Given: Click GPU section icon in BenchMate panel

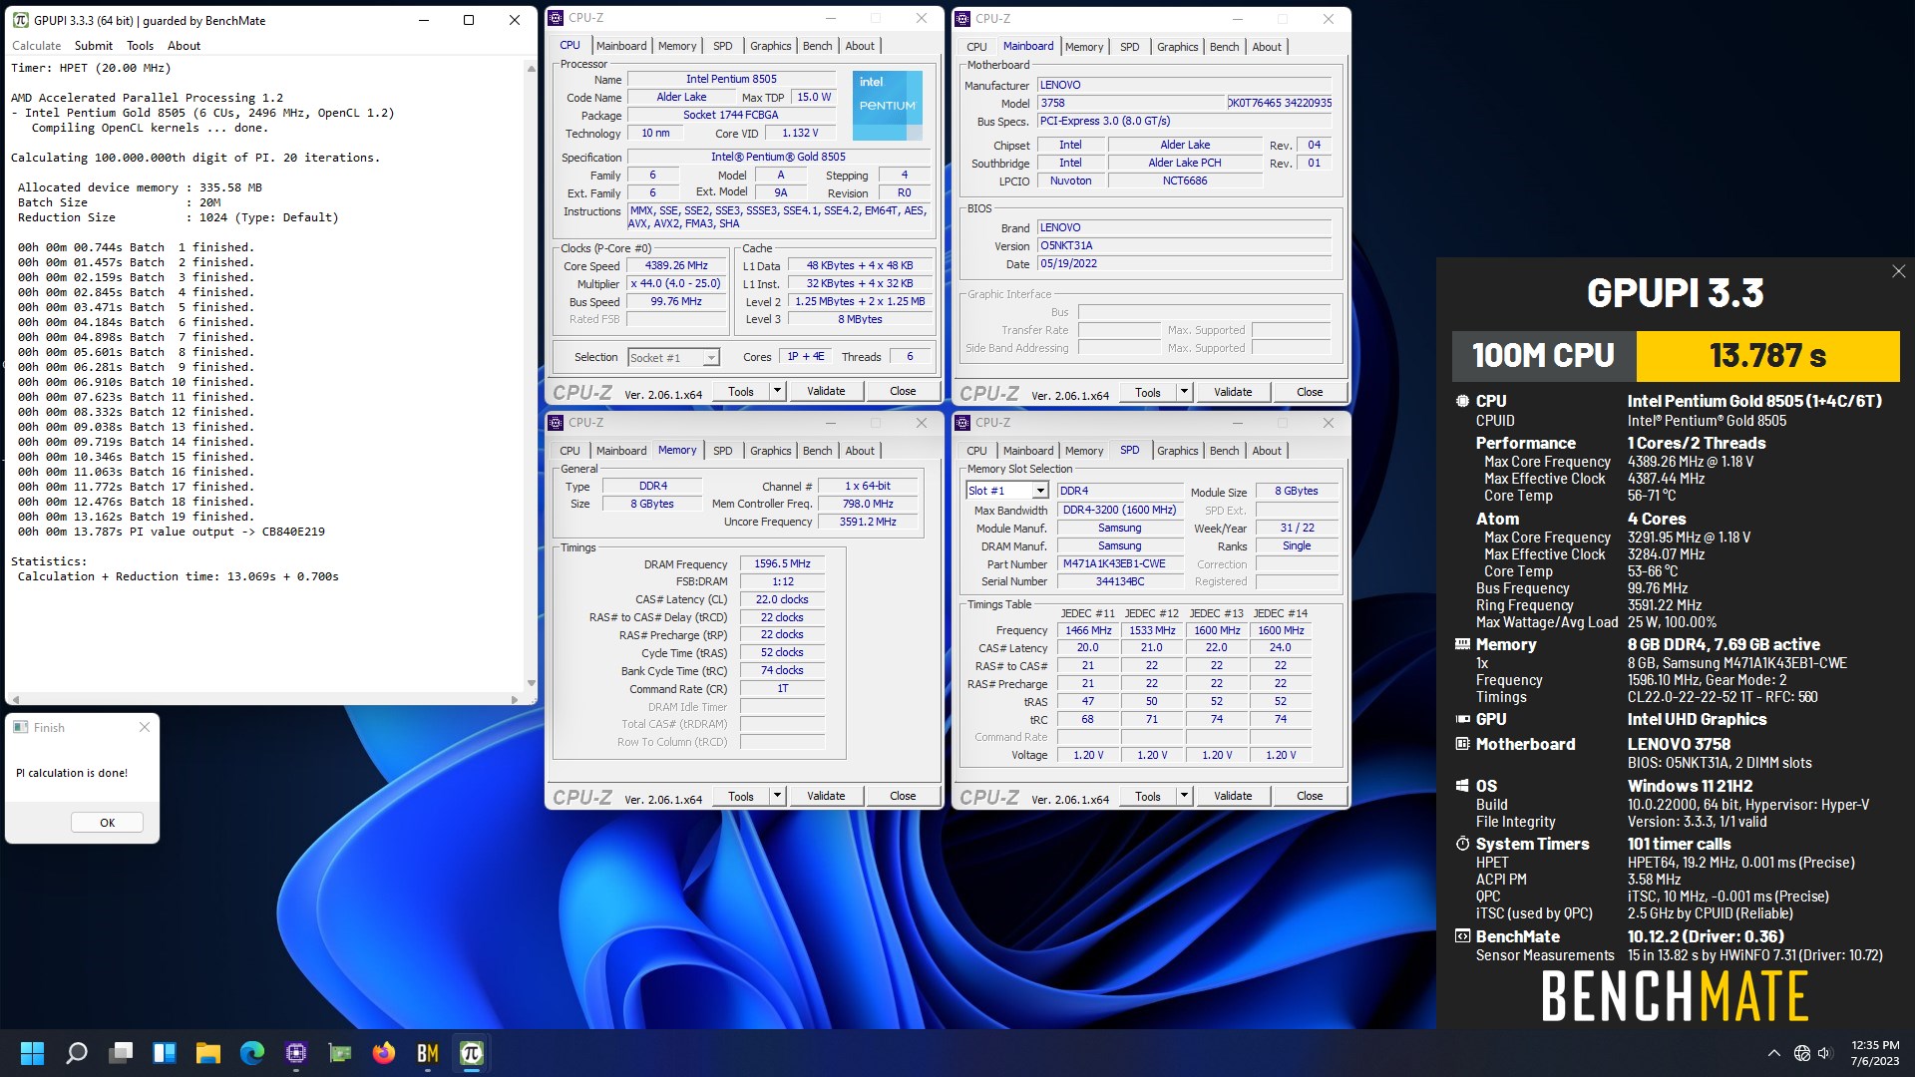Looking at the screenshot, I should (1462, 719).
